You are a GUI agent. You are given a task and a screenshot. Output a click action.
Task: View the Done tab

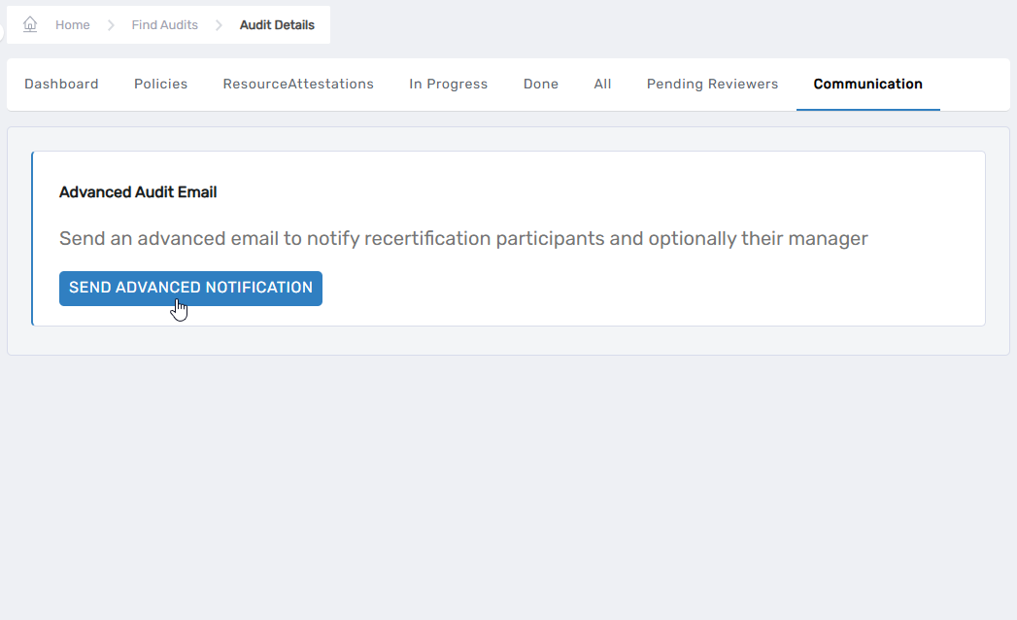[540, 85]
